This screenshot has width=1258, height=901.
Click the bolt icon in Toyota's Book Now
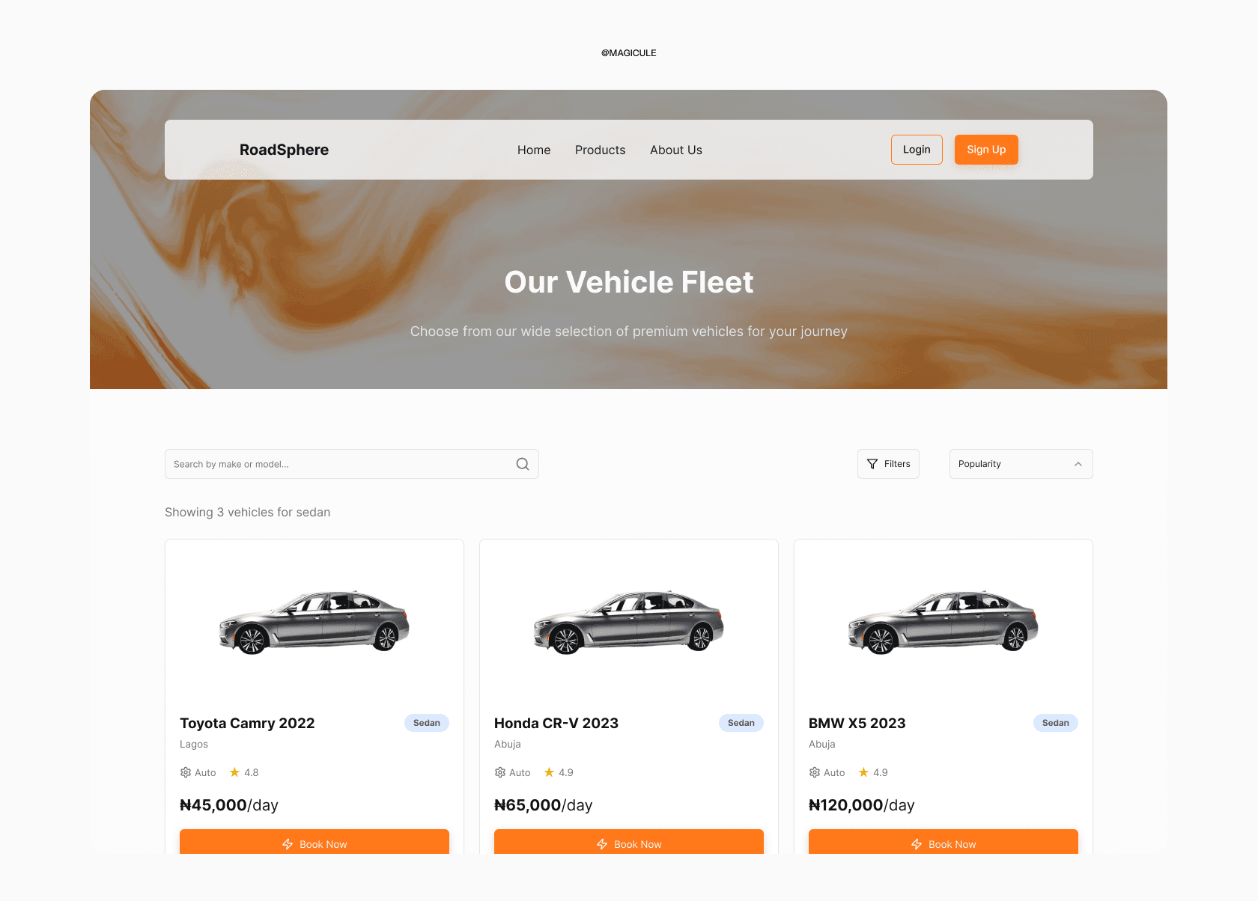(288, 844)
